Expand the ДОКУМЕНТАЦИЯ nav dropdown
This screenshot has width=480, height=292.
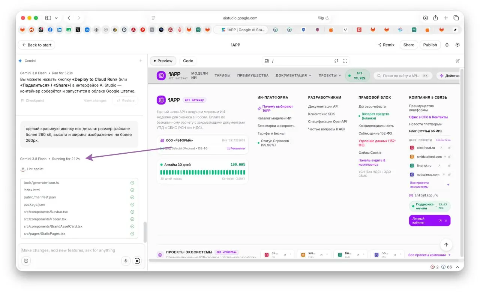coord(293,75)
